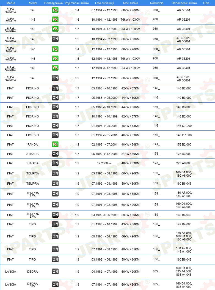Select engine code 176 A3.000
This screenshot has width=215, height=290.
184,154
